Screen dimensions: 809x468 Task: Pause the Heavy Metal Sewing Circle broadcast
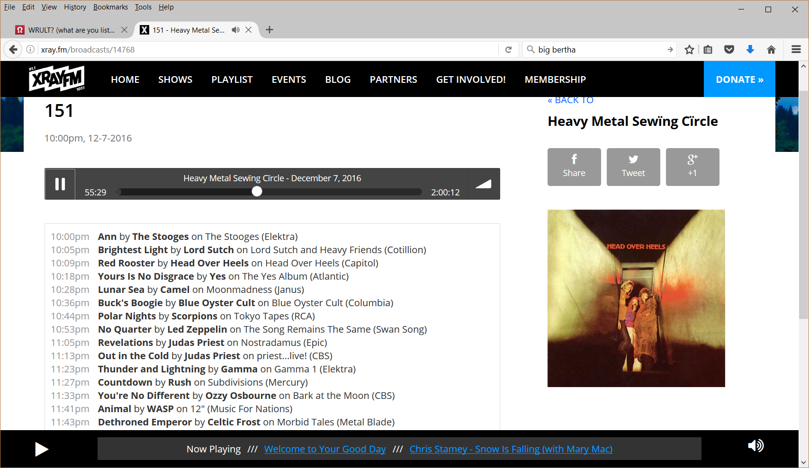point(60,184)
